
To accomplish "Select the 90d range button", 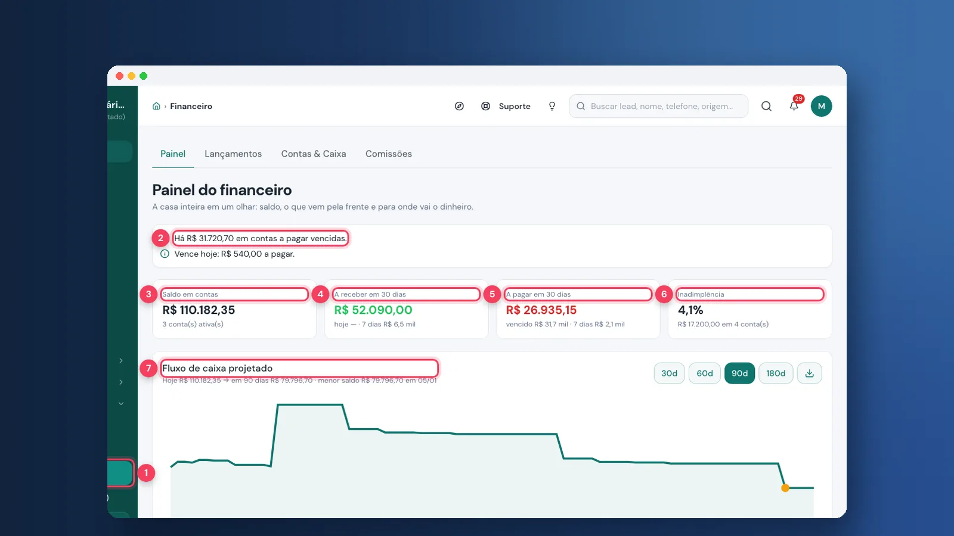I will [x=740, y=373].
